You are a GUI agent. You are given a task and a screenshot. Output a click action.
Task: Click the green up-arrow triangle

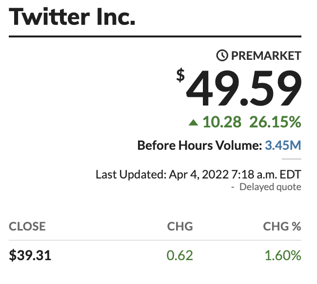(193, 123)
